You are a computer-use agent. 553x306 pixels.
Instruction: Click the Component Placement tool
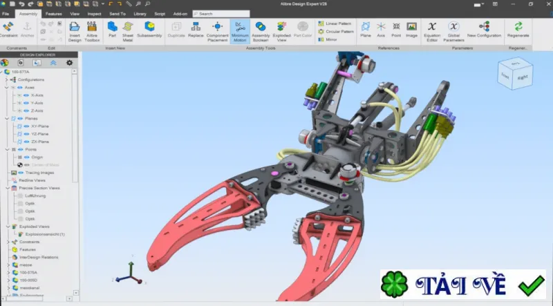tap(218, 31)
